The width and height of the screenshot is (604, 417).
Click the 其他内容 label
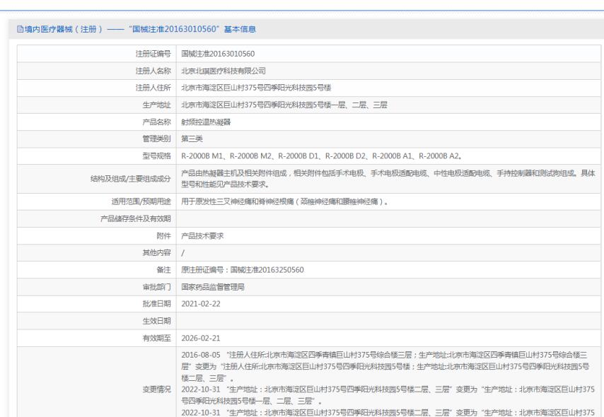[156, 252]
